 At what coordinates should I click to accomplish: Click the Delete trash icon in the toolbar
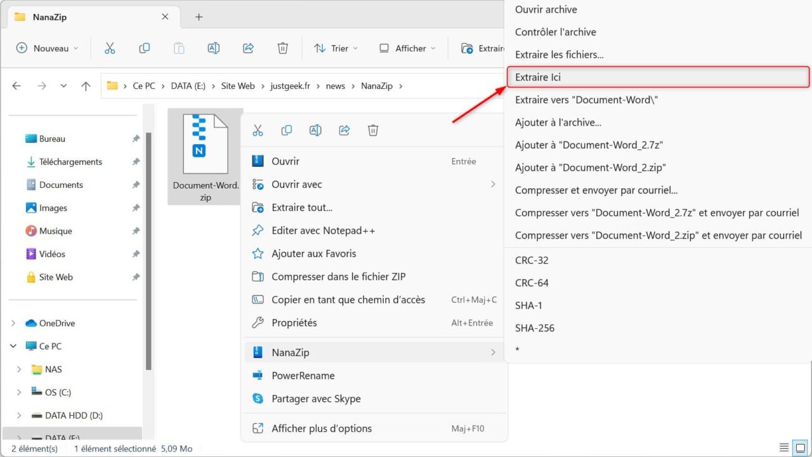tap(283, 48)
